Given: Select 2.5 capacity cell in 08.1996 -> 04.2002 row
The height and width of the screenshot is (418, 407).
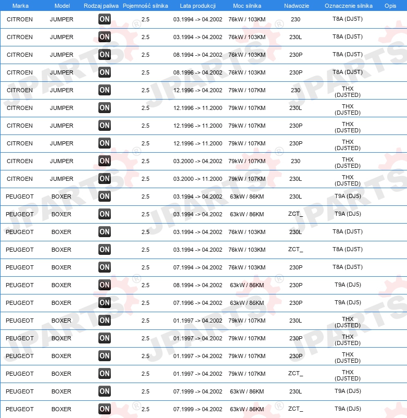Looking at the screenshot, I should coord(145,72).
